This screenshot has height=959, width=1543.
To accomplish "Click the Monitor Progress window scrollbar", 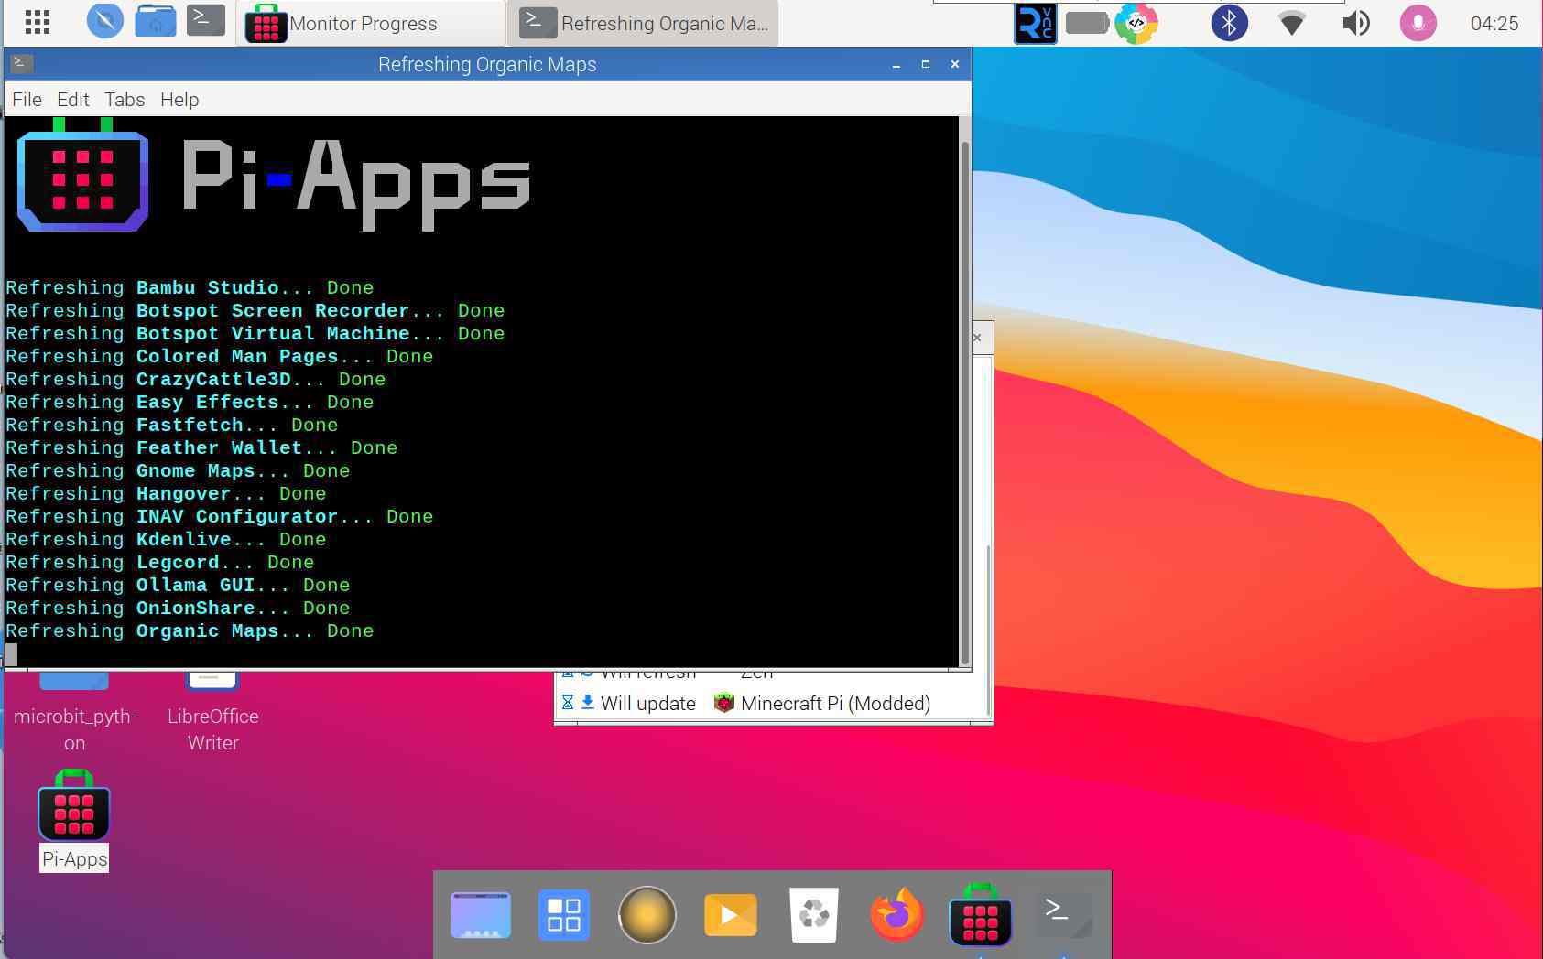I will [x=988, y=631].
